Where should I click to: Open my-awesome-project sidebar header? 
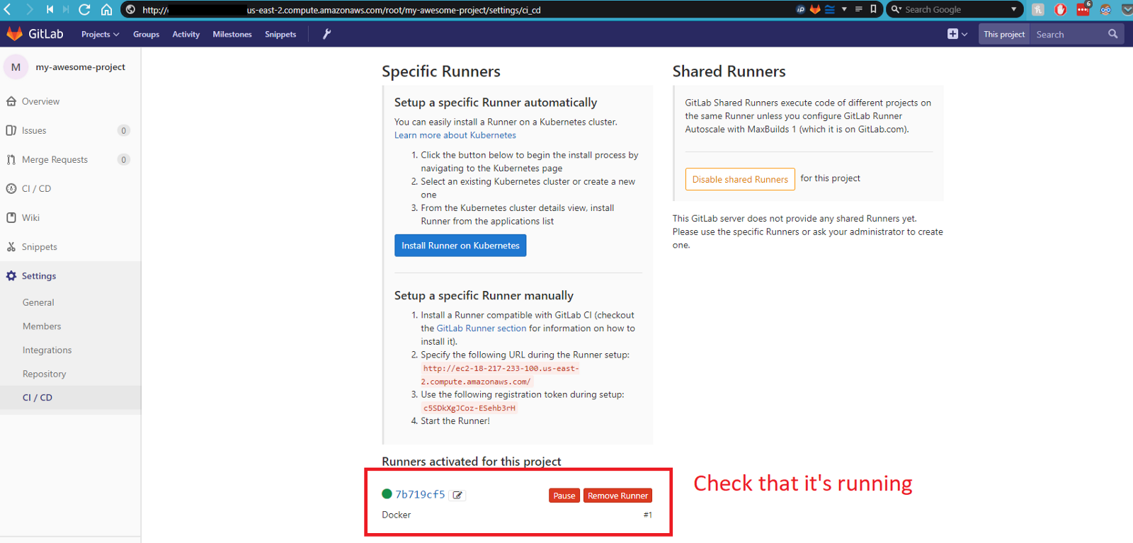(x=80, y=67)
